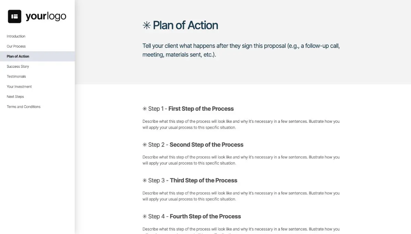Click the asterisk icon next to Step 1
Viewport: 411px width, 234px height.
145,108
